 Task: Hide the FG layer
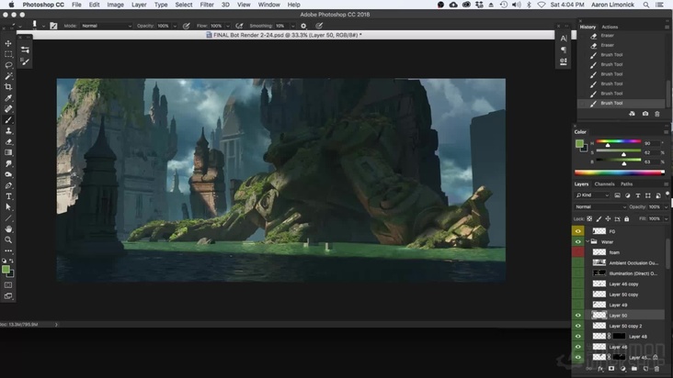pos(578,231)
